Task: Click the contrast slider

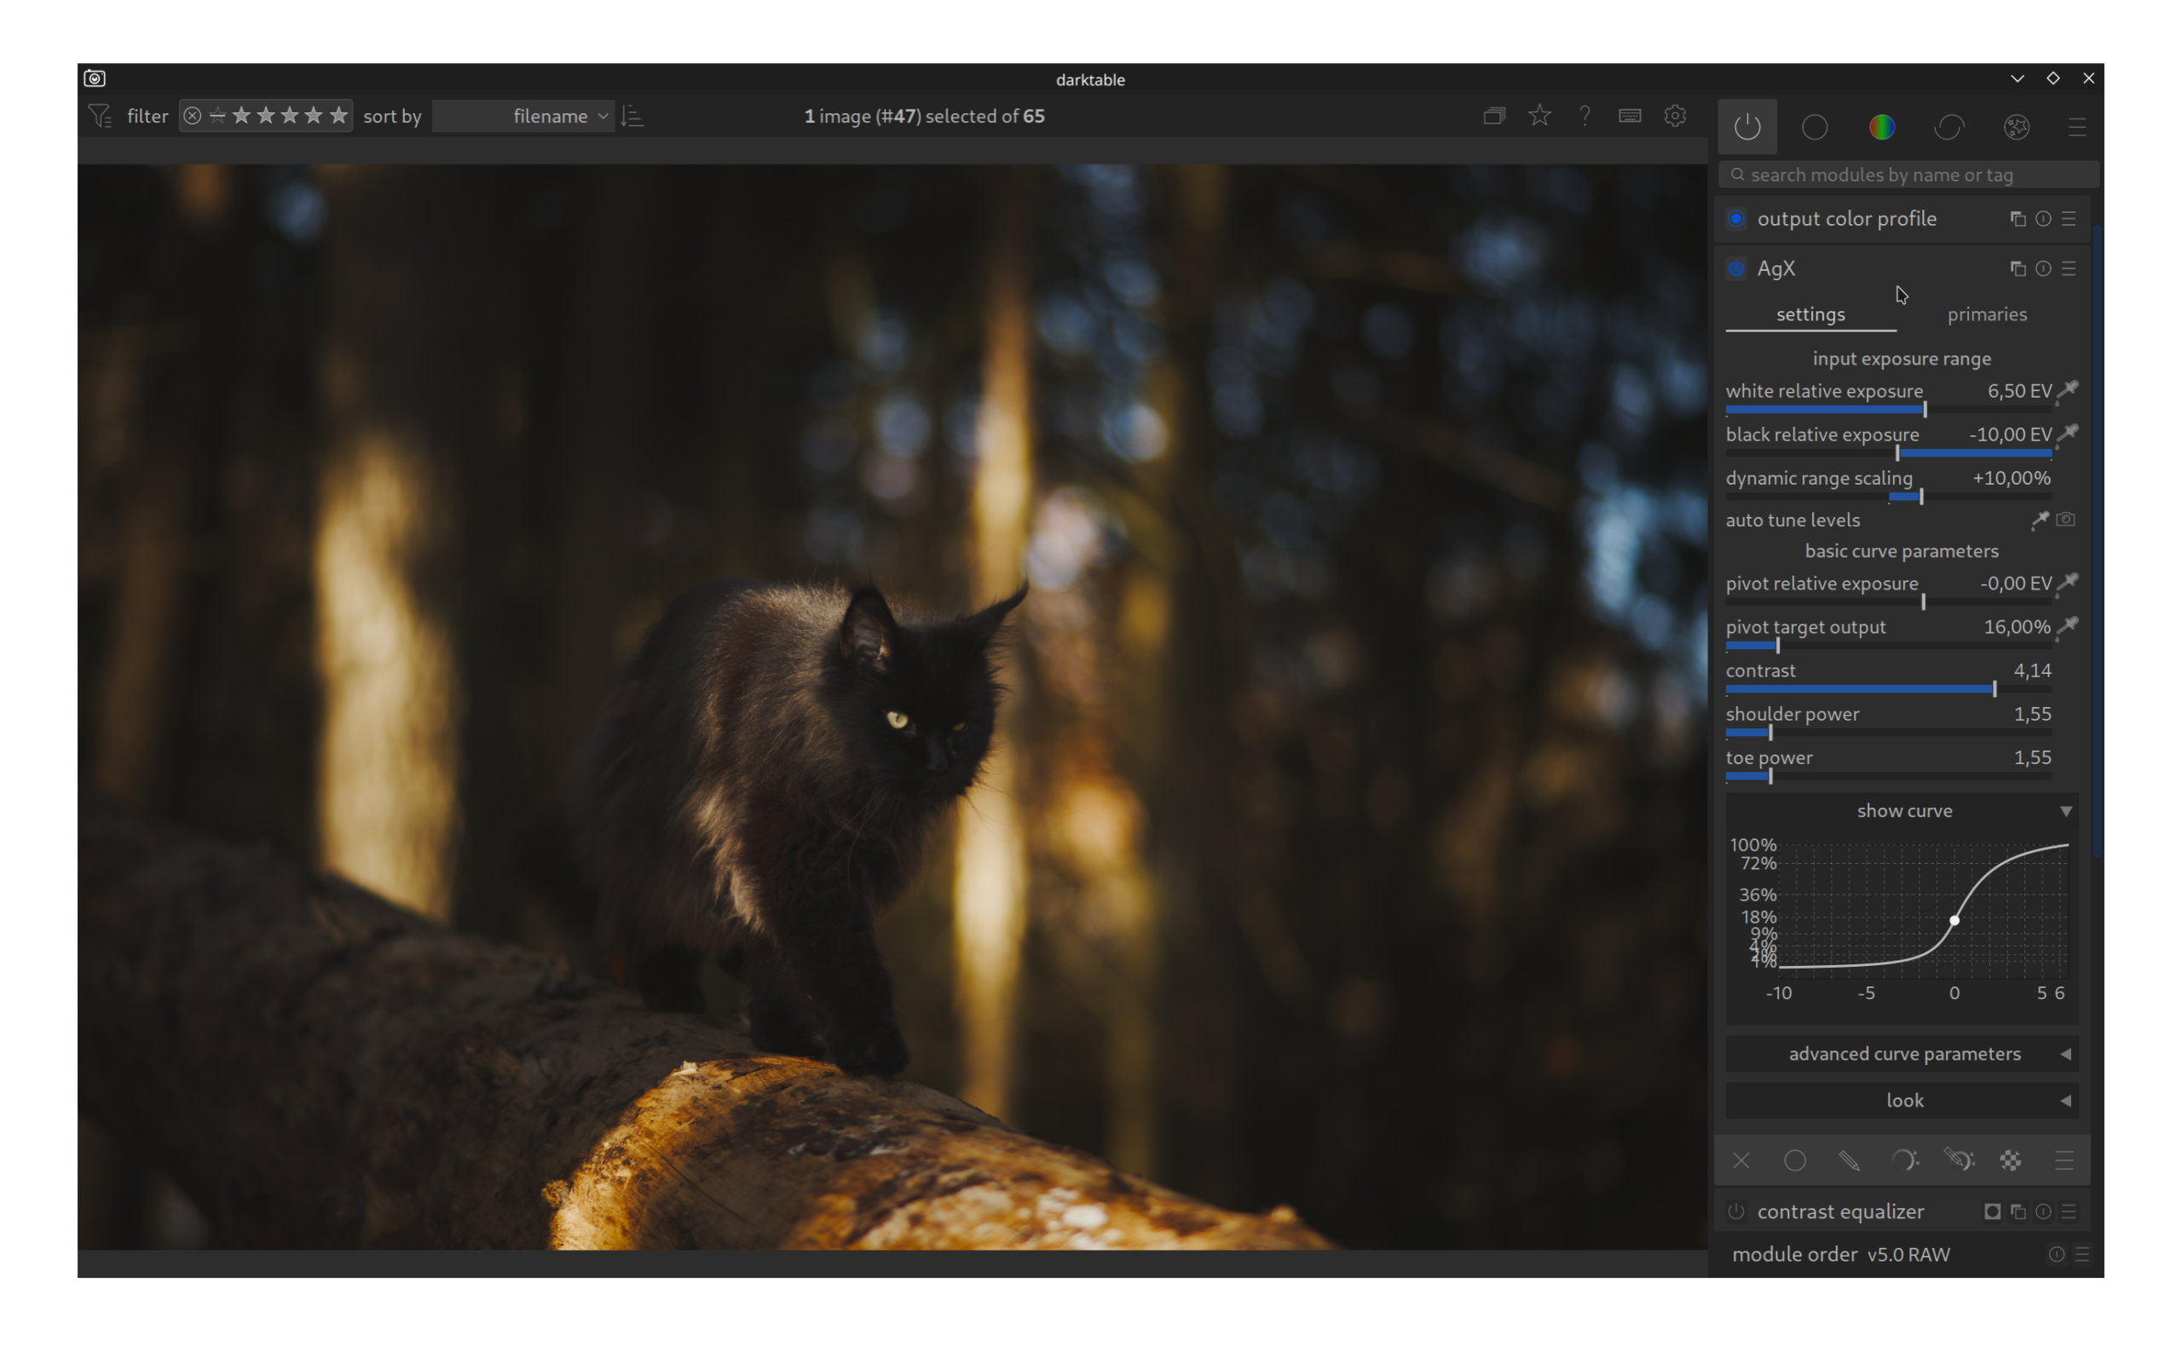Action: pos(1888,689)
